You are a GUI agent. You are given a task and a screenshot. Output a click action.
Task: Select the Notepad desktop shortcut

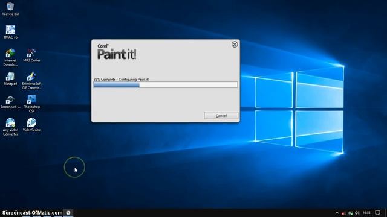coord(10,79)
